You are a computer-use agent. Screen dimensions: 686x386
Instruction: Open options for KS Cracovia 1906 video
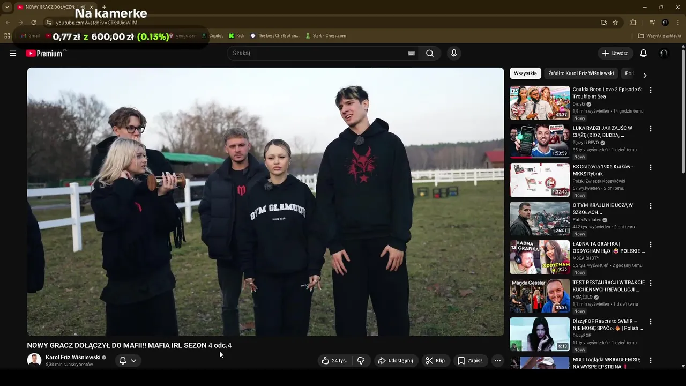click(x=651, y=167)
